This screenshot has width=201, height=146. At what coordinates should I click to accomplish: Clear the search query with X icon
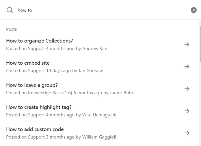(193, 10)
